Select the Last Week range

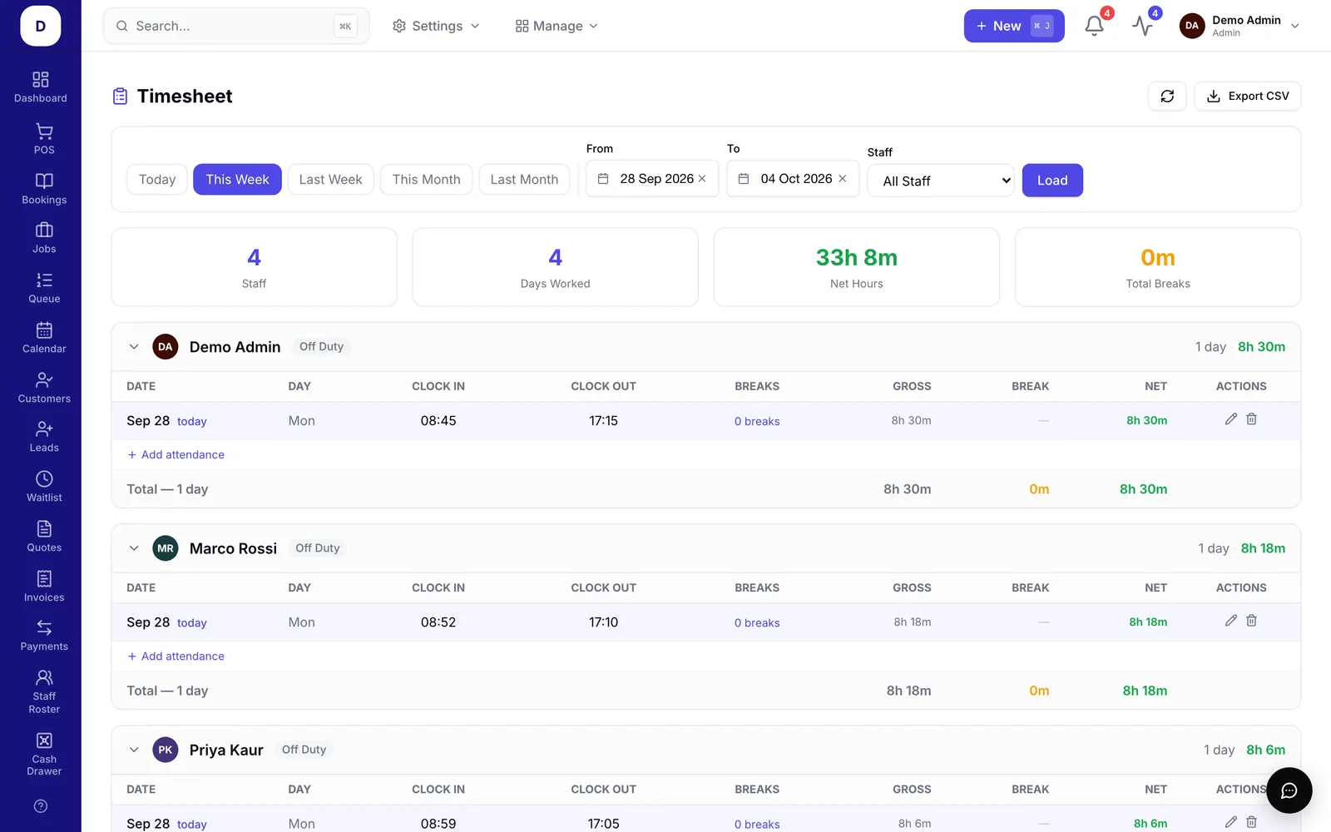click(330, 180)
